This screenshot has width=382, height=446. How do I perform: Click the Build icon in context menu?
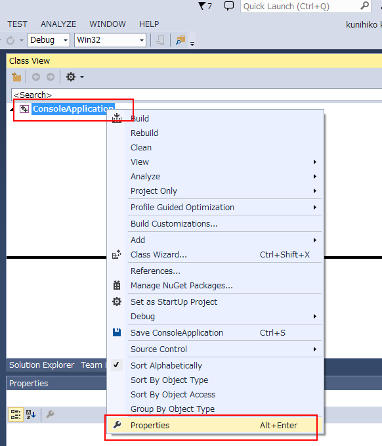(117, 118)
